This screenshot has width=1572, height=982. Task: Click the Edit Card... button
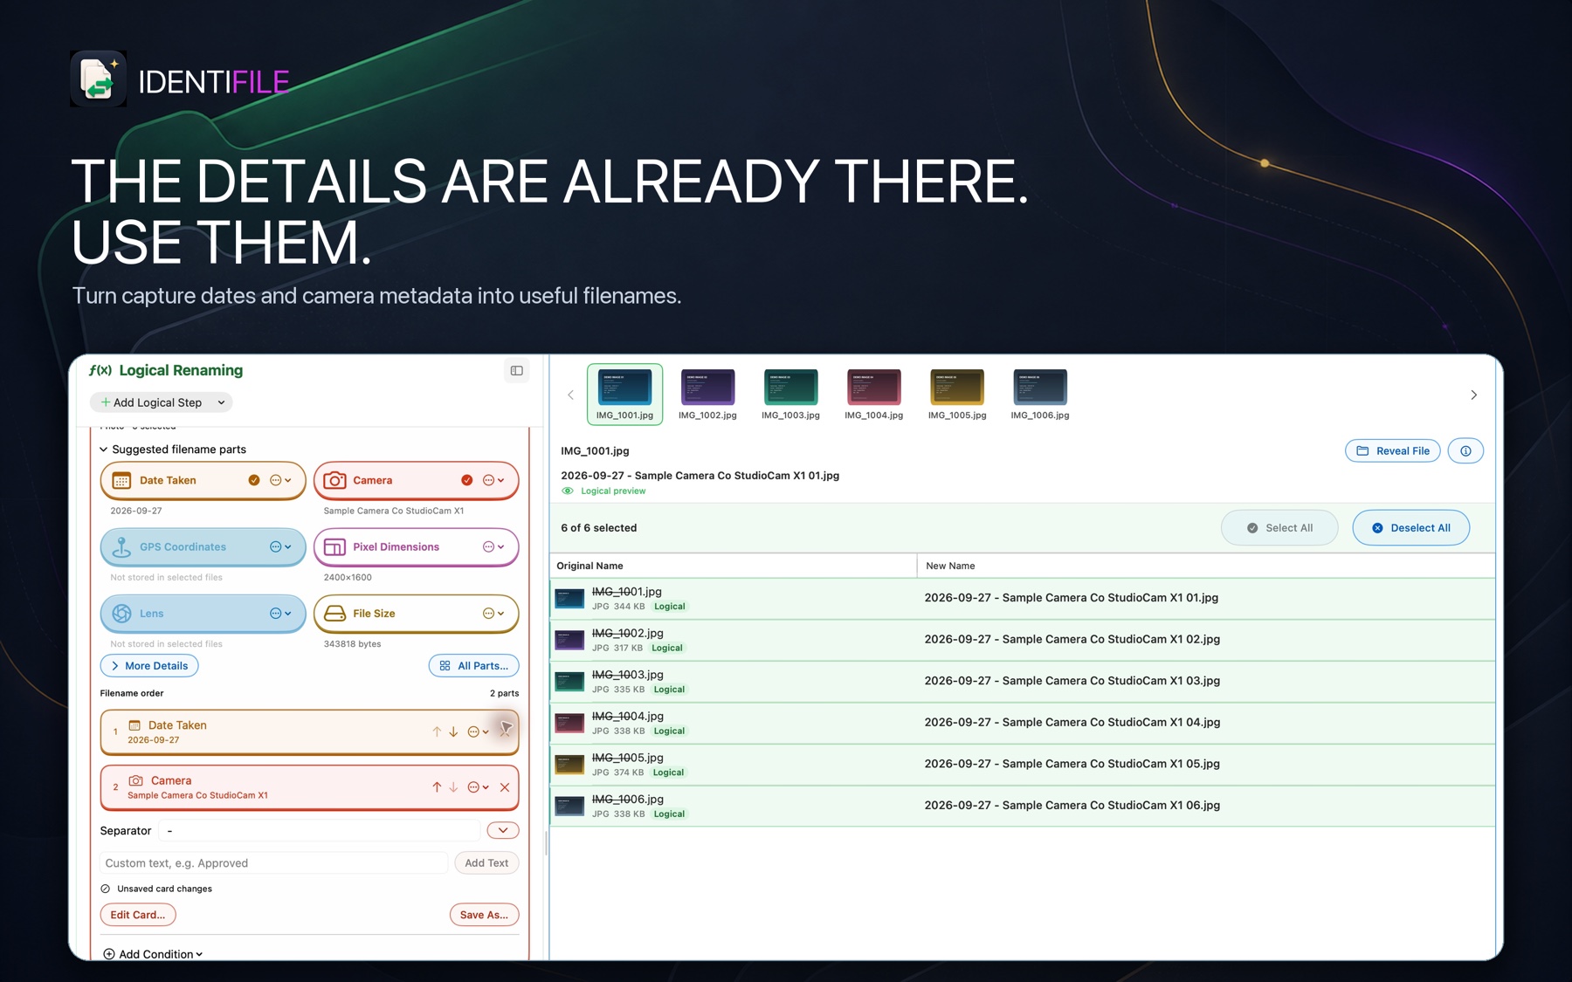138,915
